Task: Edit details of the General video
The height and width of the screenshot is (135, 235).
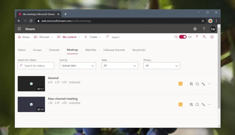Action: pos(203,84)
